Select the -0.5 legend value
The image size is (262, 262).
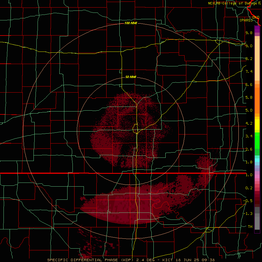tap(248, 201)
